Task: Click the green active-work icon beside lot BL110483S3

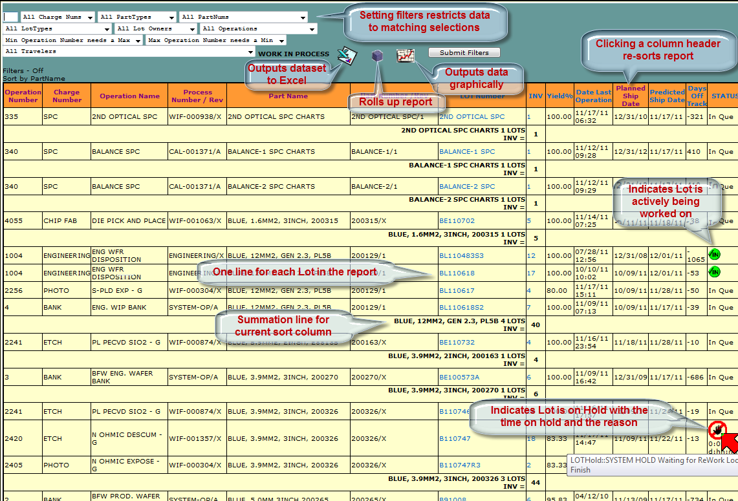Action: (x=714, y=255)
